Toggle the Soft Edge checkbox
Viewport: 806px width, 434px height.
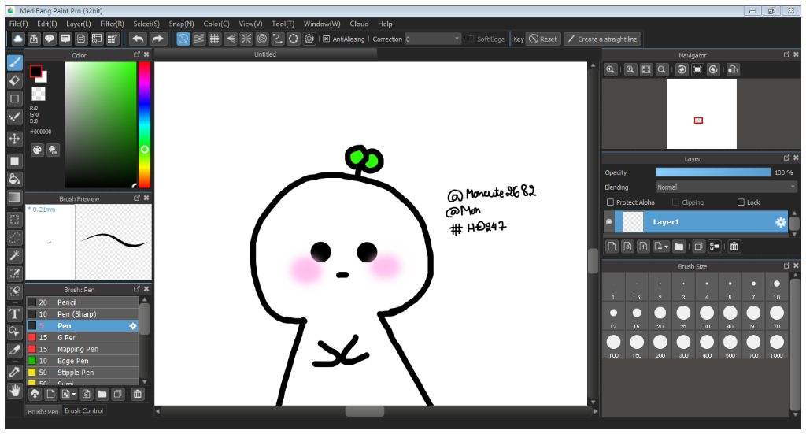471,39
